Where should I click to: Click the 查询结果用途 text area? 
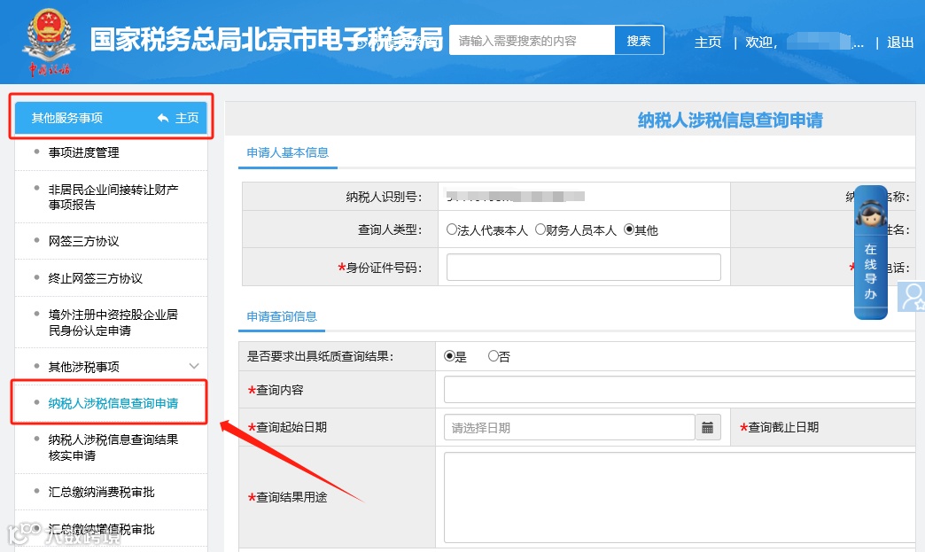pos(680,497)
